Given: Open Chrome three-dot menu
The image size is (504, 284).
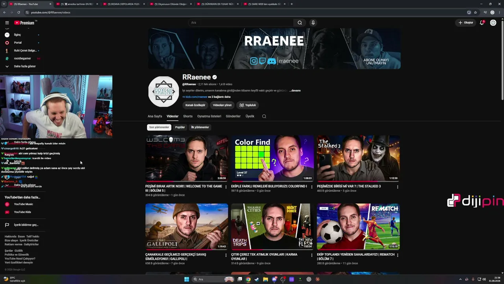Looking at the screenshot, I should point(499,12).
